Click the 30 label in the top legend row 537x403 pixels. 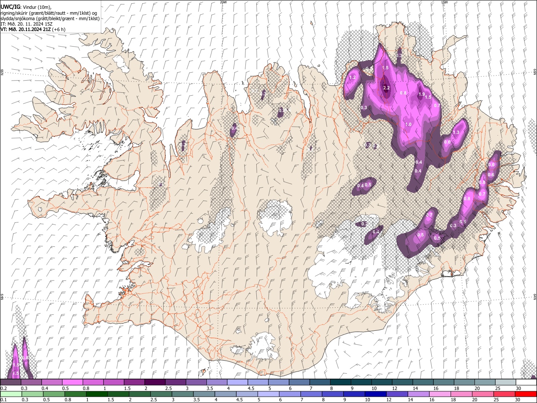click(x=519, y=388)
